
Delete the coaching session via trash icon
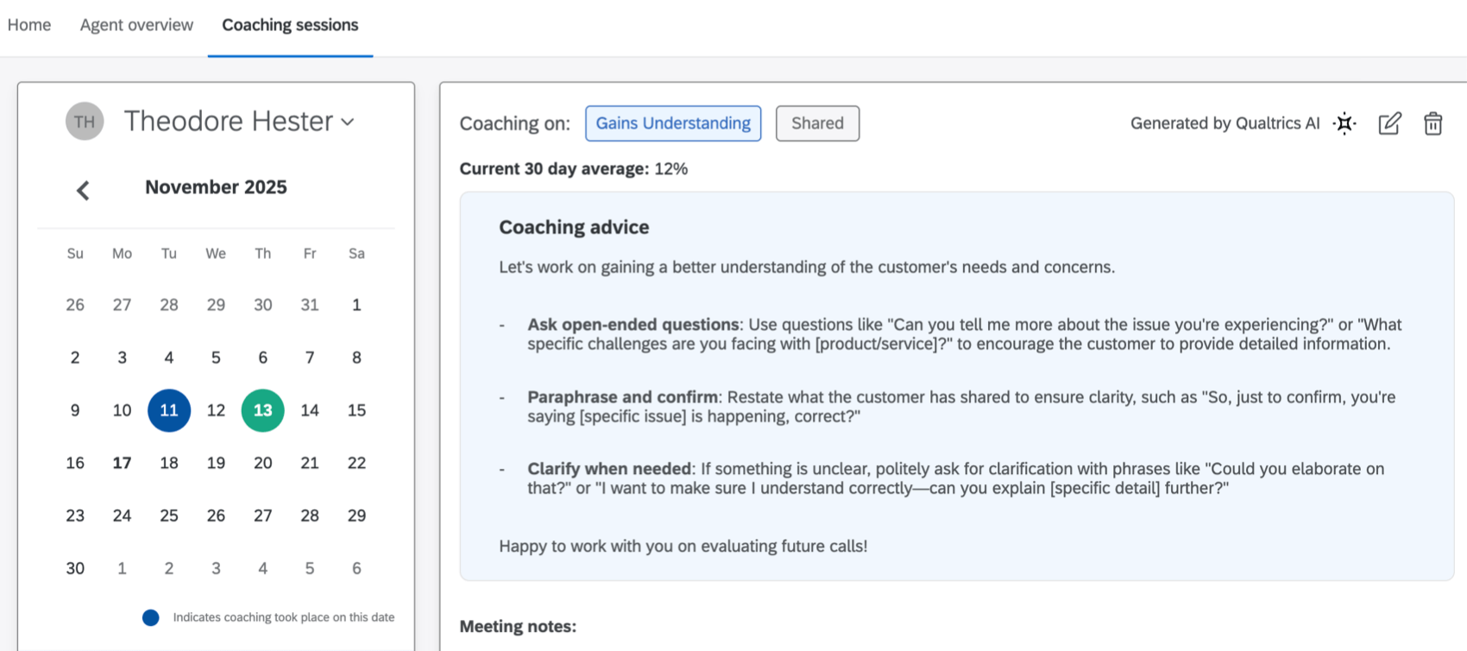(1432, 123)
